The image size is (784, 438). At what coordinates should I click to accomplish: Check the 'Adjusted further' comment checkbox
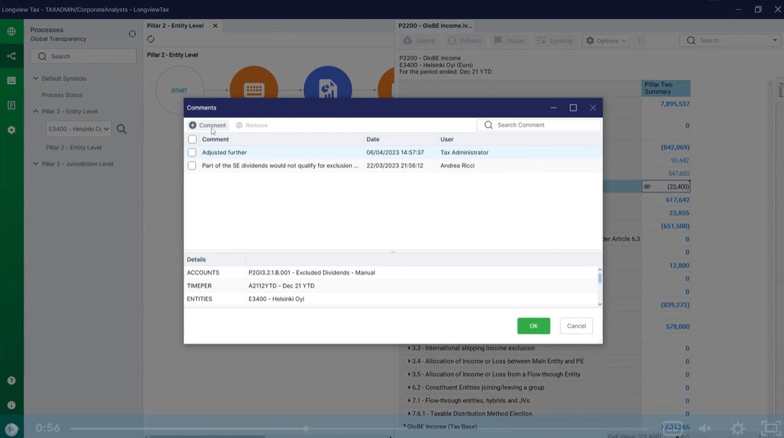tap(192, 152)
